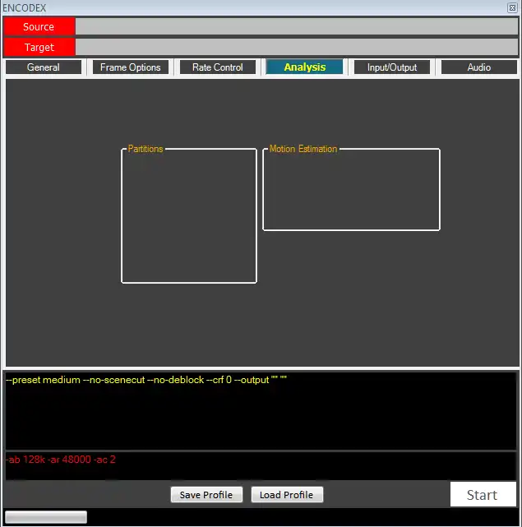
Task: Click the '-ab 128k -ar 48000 -ac 2' text
Action: click(x=61, y=460)
